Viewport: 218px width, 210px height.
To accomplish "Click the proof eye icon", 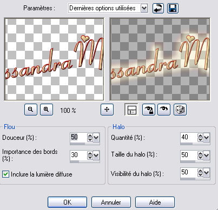I will click(164, 110).
